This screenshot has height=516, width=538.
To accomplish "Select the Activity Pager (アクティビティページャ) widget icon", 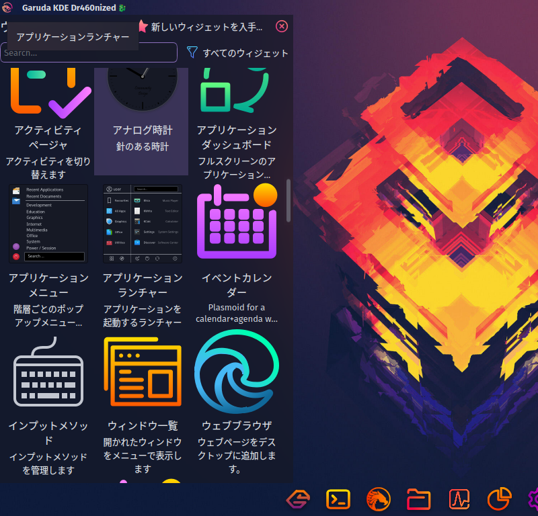I will 48,91.
